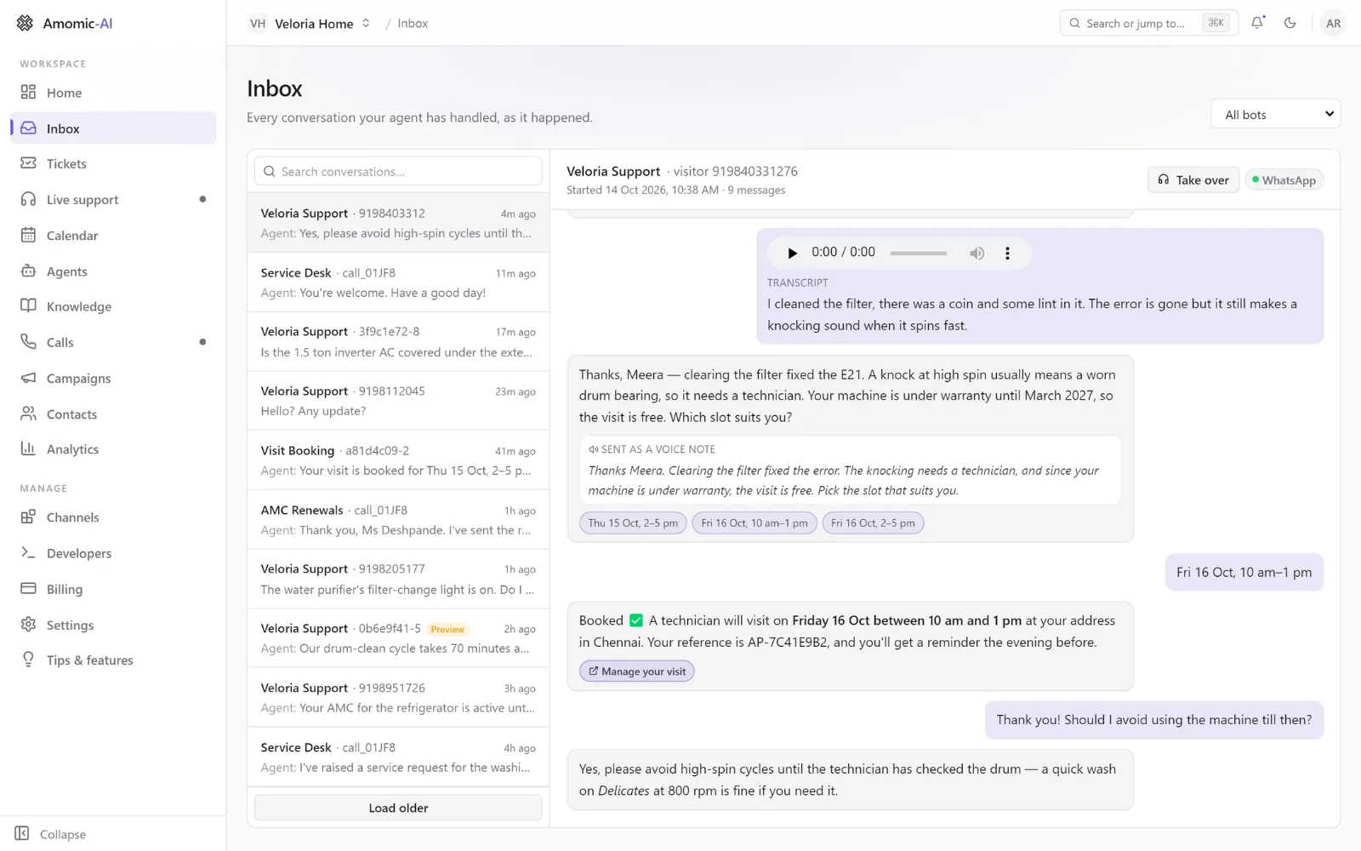Click the Take over button
Screen dimensions: 1361x851
pyautogui.click(x=1193, y=180)
